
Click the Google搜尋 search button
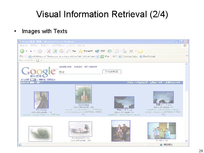click(112, 72)
